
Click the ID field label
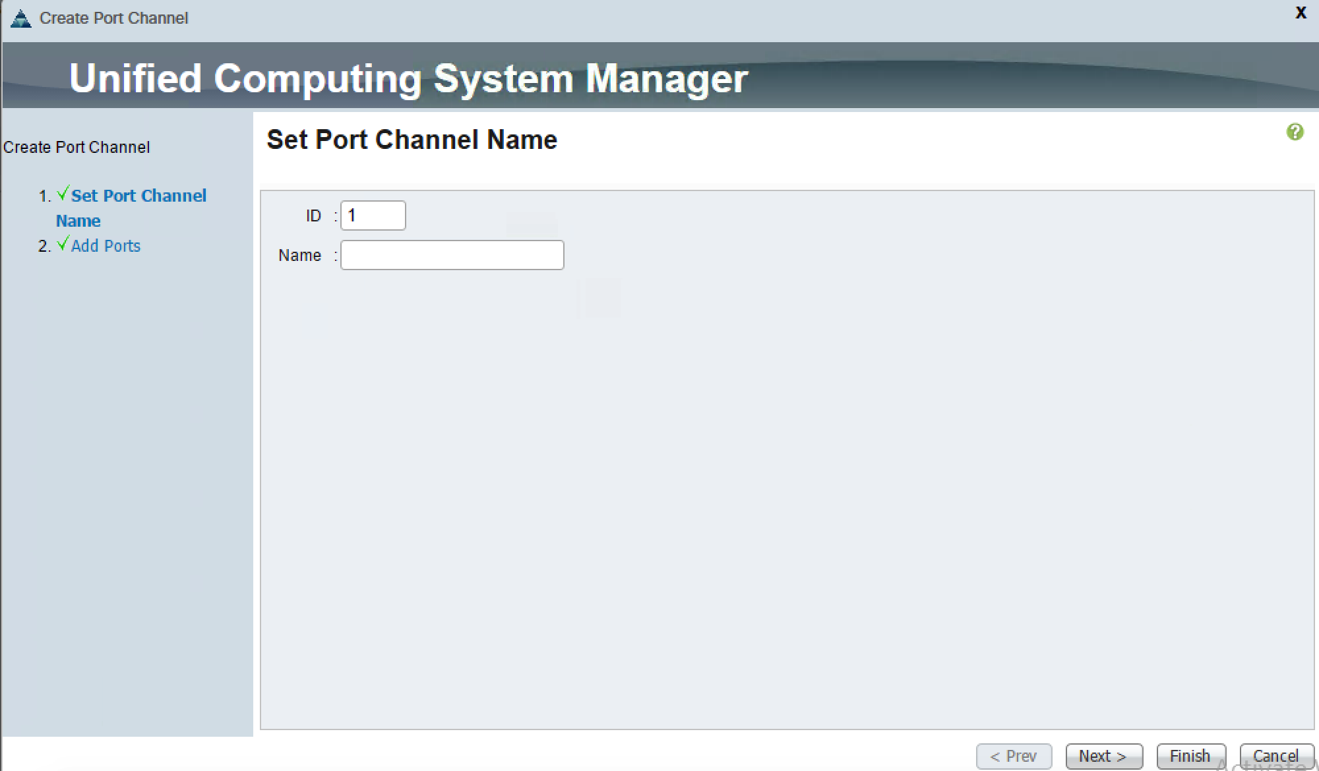point(313,216)
